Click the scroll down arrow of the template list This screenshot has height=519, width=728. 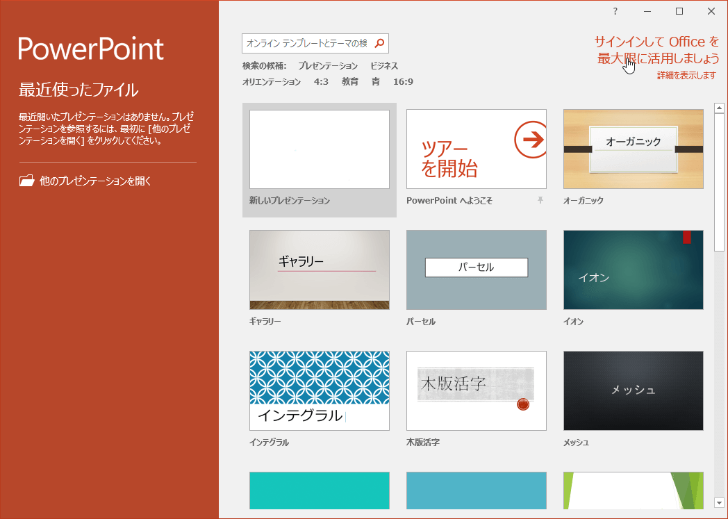(x=719, y=502)
